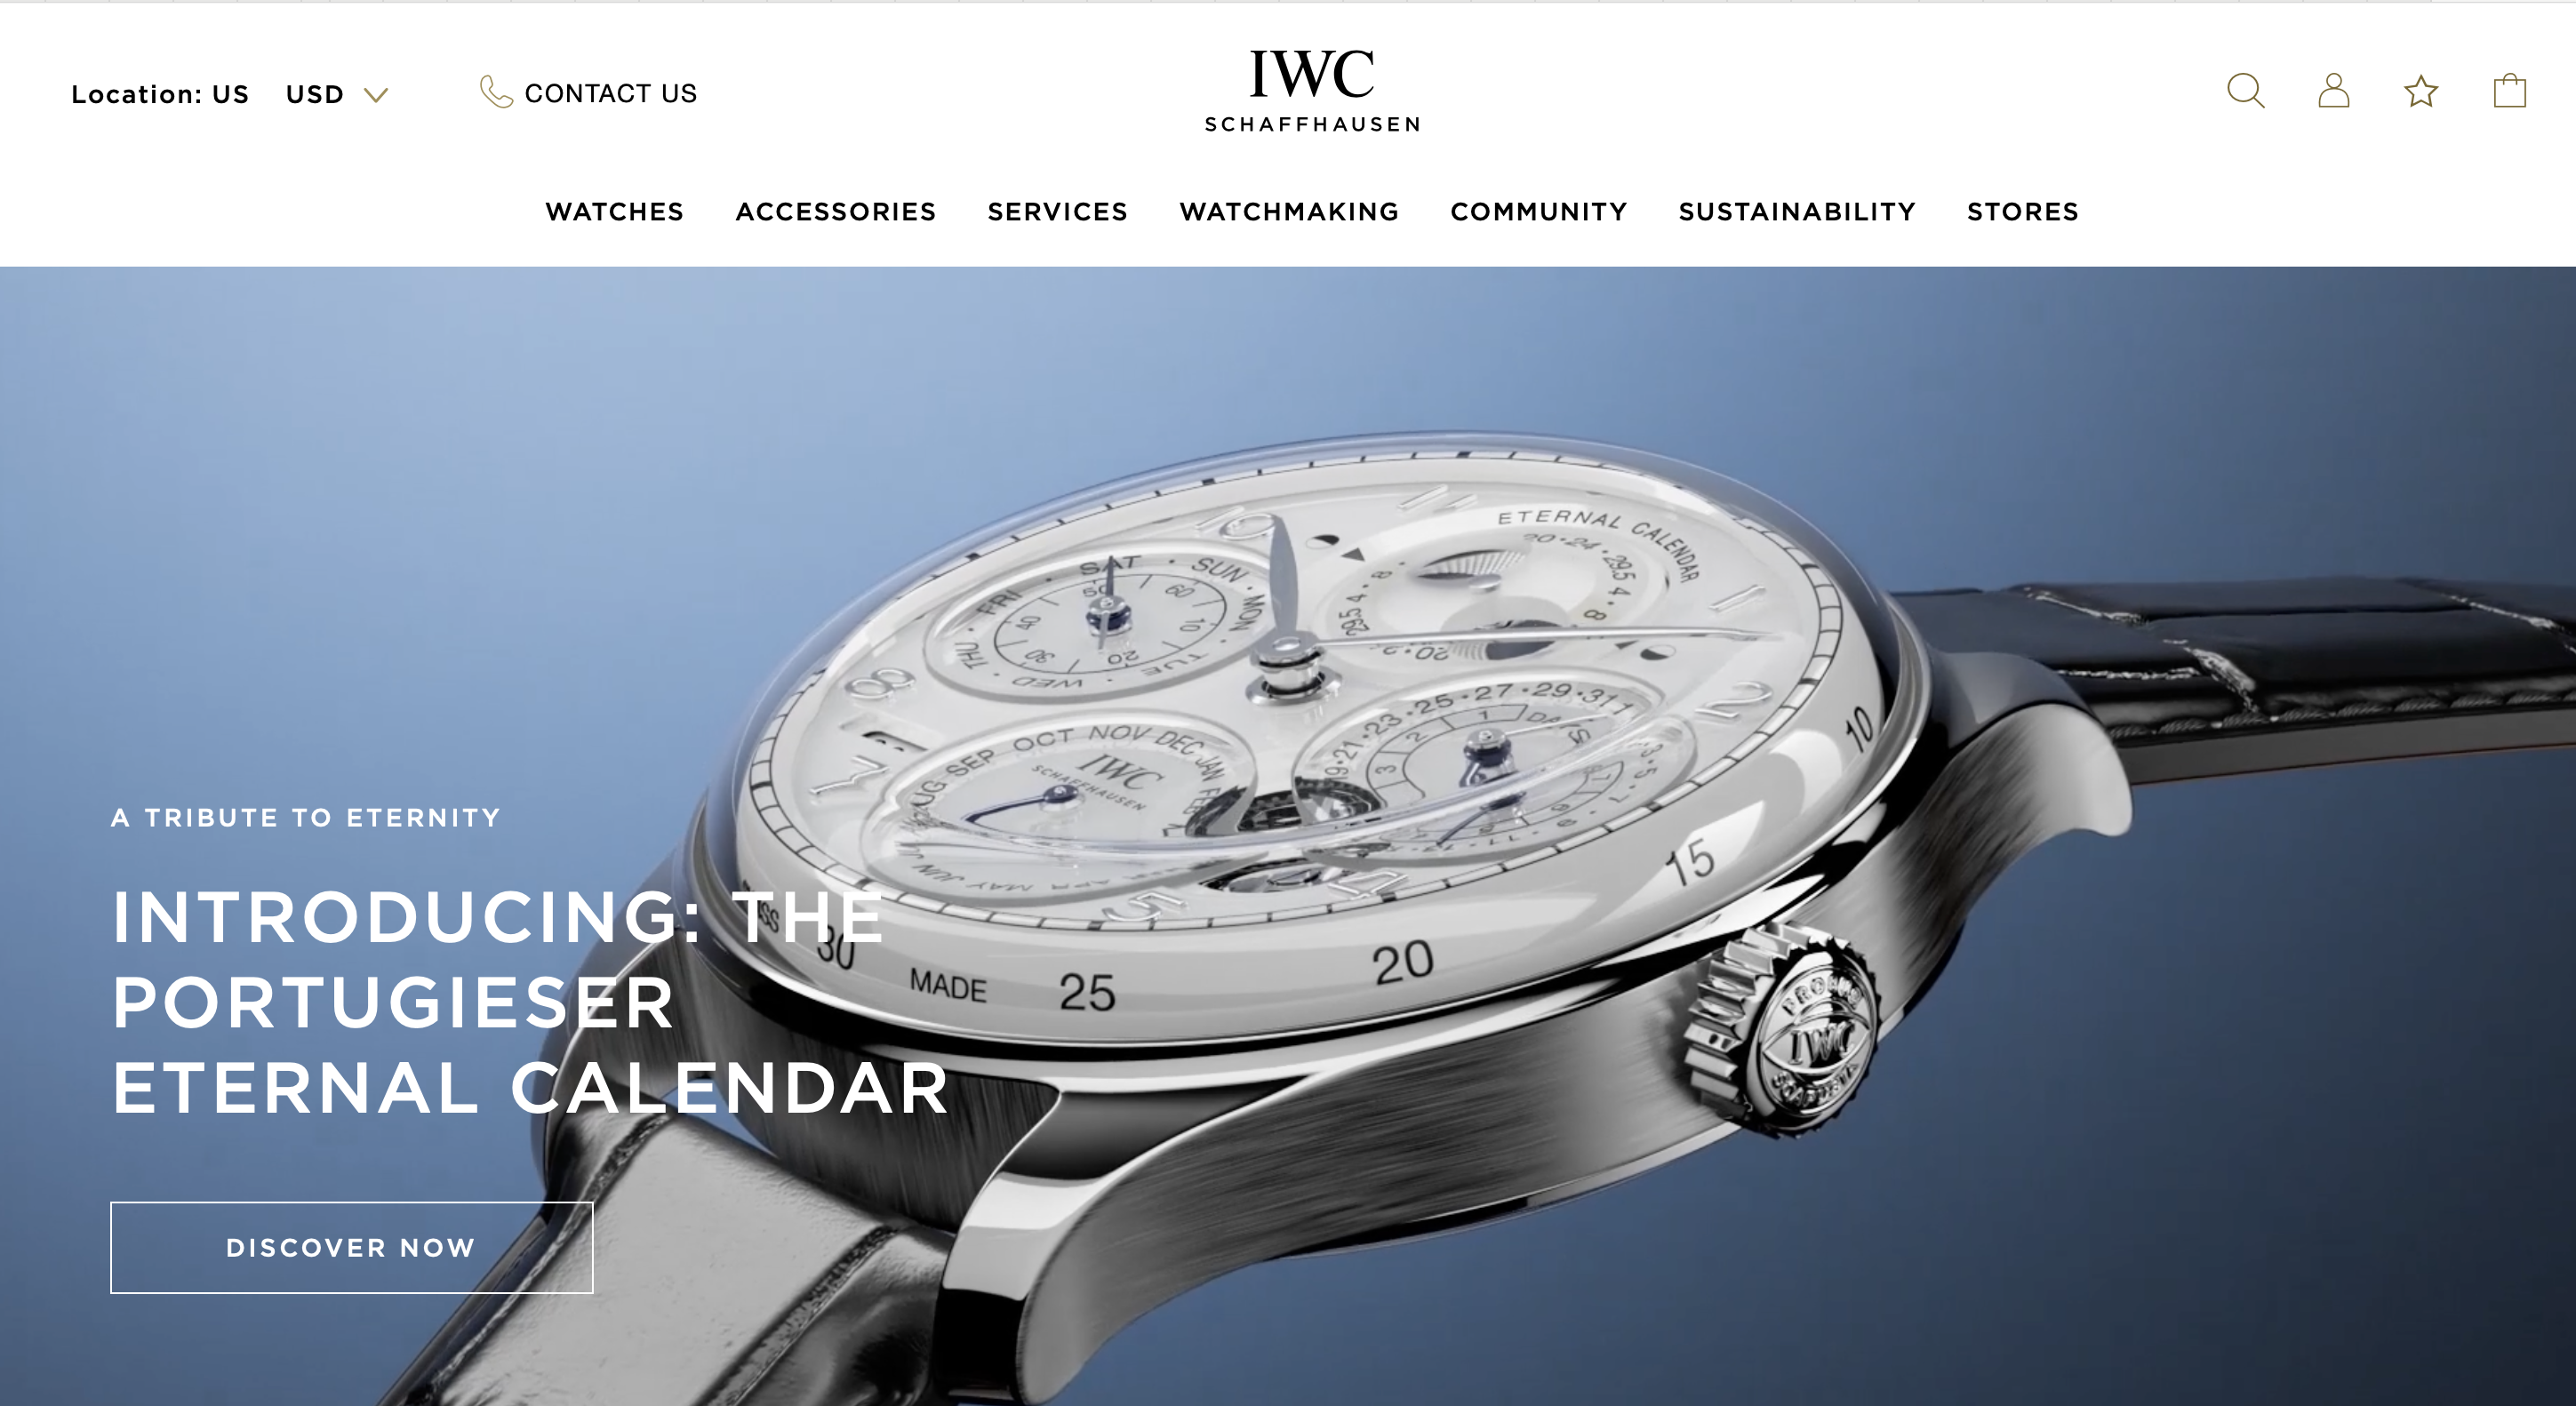Open the Watches menu
Viewport: 2576px width, 1406px height.
pyautogui.click(x=615, y=211)
